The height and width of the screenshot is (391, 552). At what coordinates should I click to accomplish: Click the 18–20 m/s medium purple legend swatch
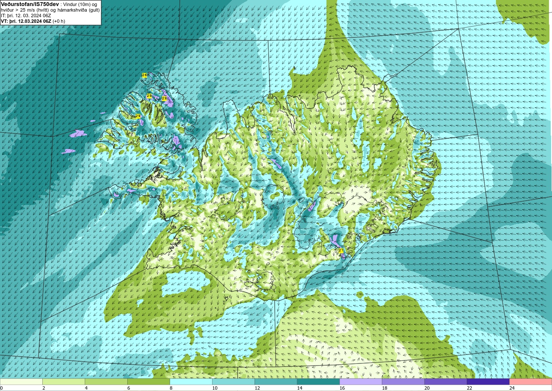tap(403, 382)
